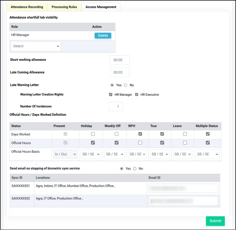Click the Late Coming Allowance time field
The width and height of the screenshot is (236, 230).
pyautogui.click(x=120, y=72)
